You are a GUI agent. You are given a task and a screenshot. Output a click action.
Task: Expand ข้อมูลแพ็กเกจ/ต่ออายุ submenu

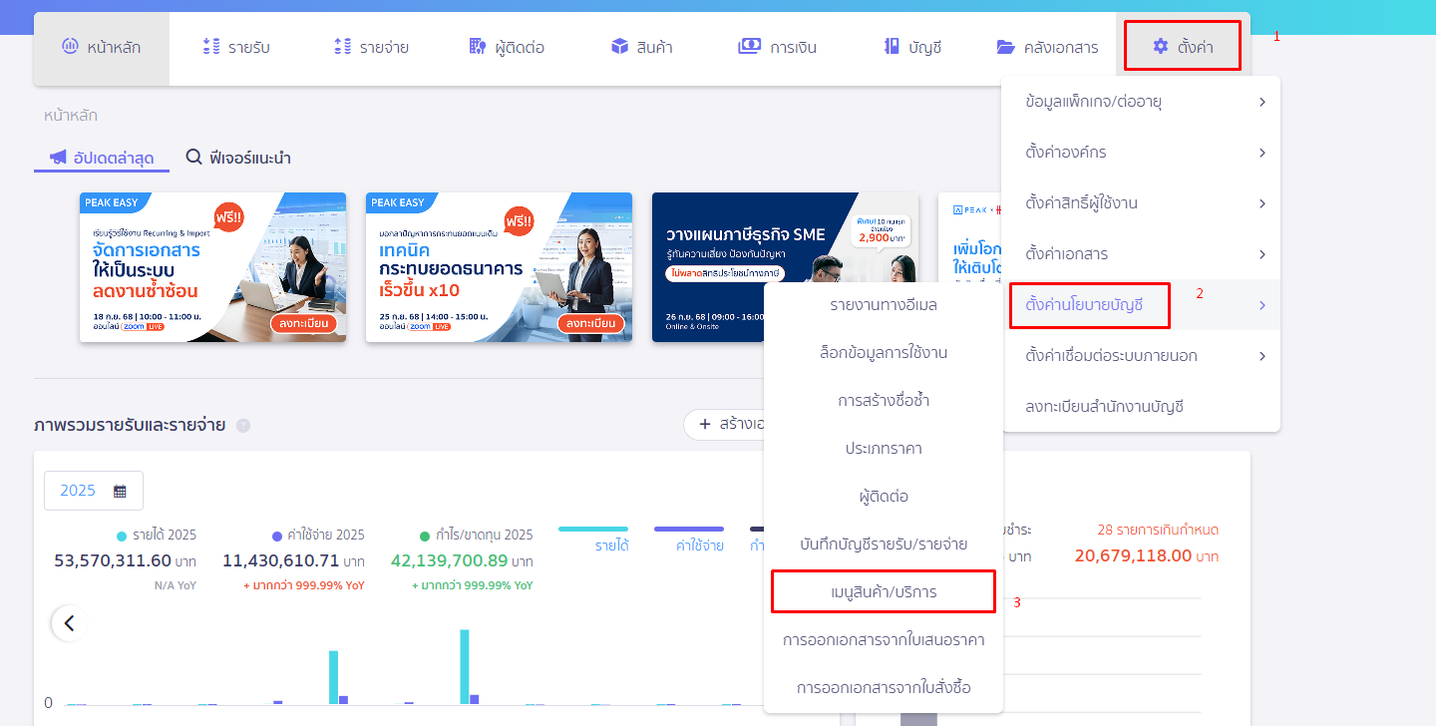(x=1141, y=102)
